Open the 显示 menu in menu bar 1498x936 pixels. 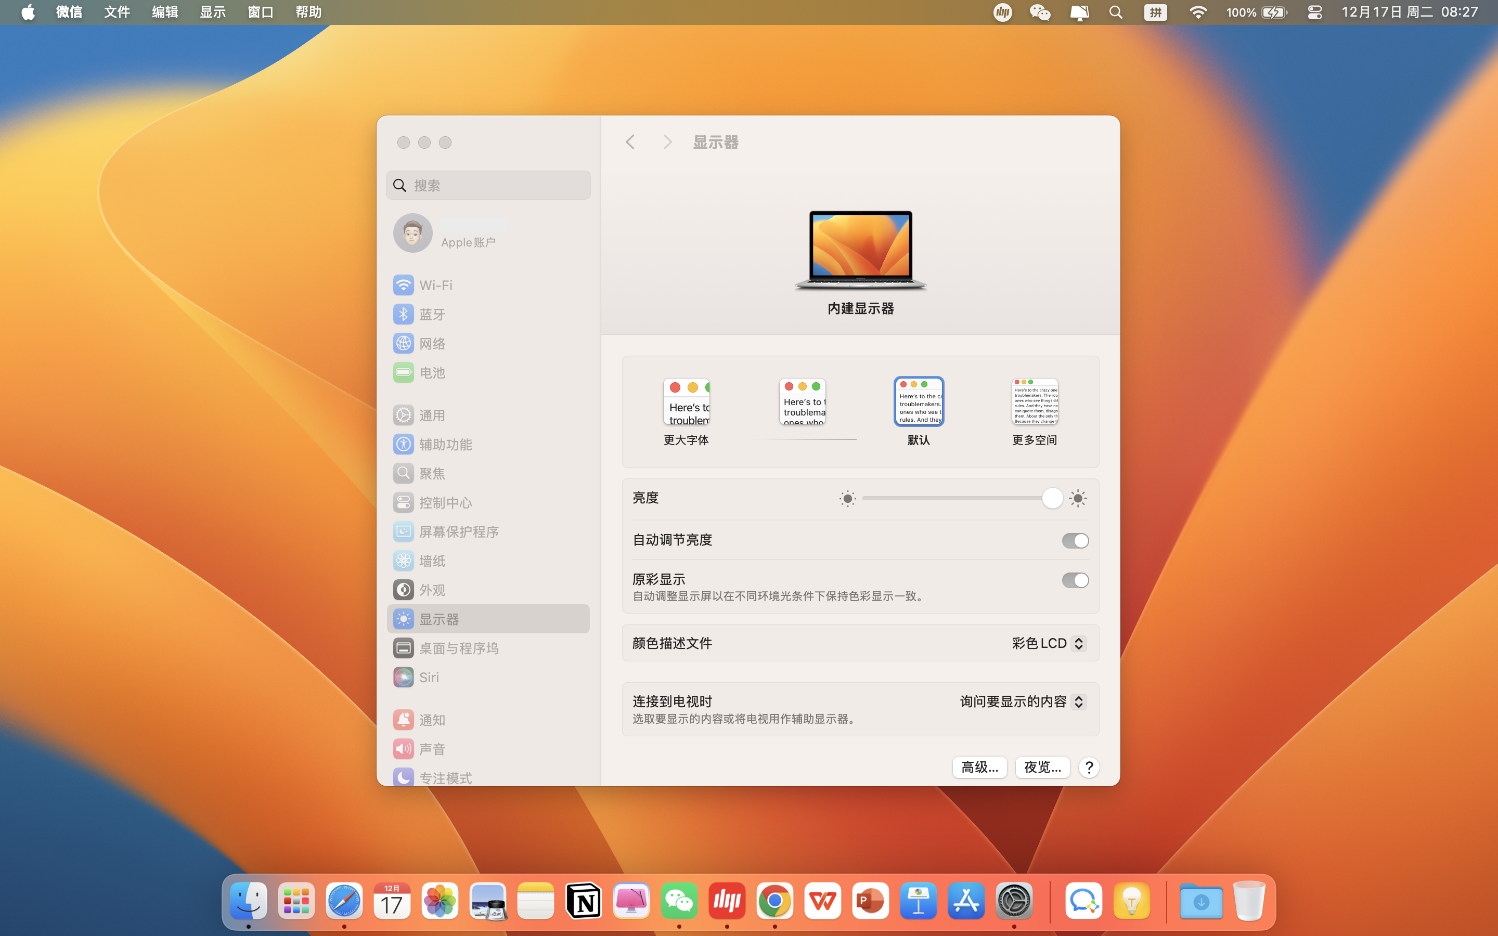click(212, 12)
